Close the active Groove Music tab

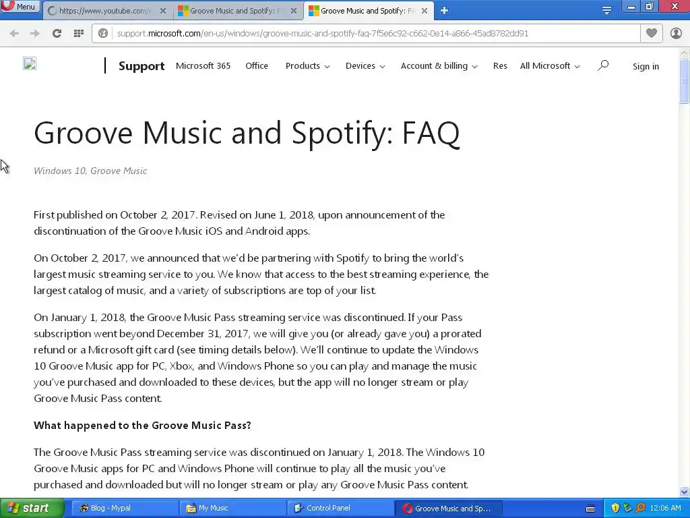[425, 11]
